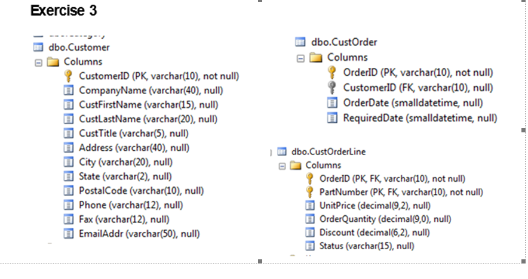The width and height of the screenshot is (528, 279).
Task: Click the dbo.Customer table icon
Action: (38, 47)
